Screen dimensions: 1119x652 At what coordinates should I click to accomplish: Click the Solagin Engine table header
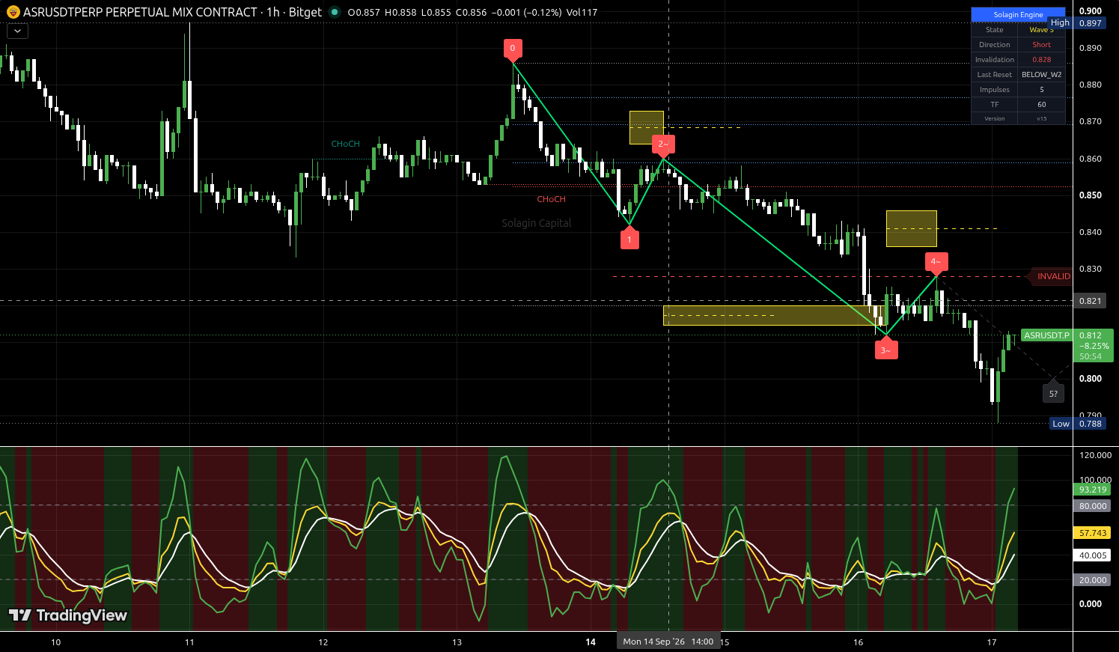[x=1018, y=15]
